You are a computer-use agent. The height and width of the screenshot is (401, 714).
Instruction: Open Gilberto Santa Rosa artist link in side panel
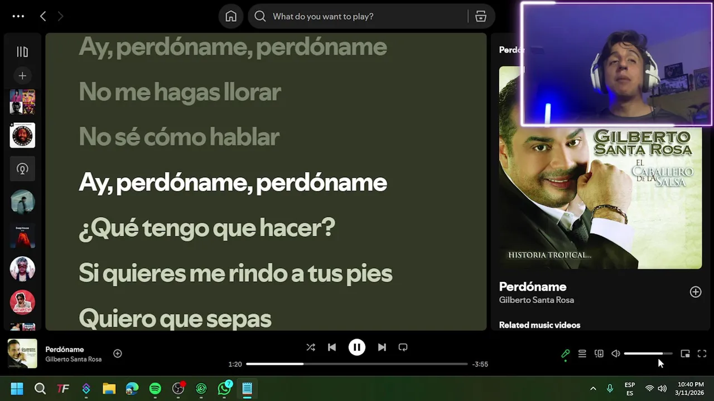[537, 300]
